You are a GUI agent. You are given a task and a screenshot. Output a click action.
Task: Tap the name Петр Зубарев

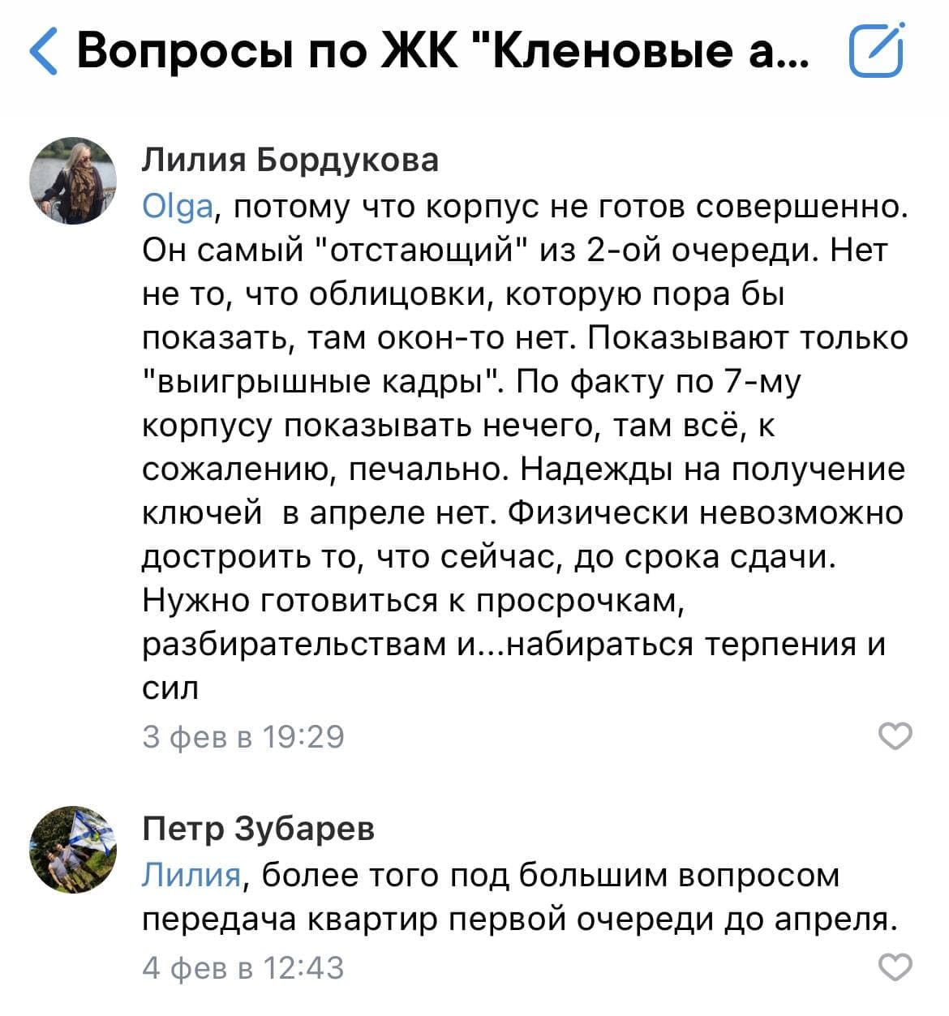259,829
